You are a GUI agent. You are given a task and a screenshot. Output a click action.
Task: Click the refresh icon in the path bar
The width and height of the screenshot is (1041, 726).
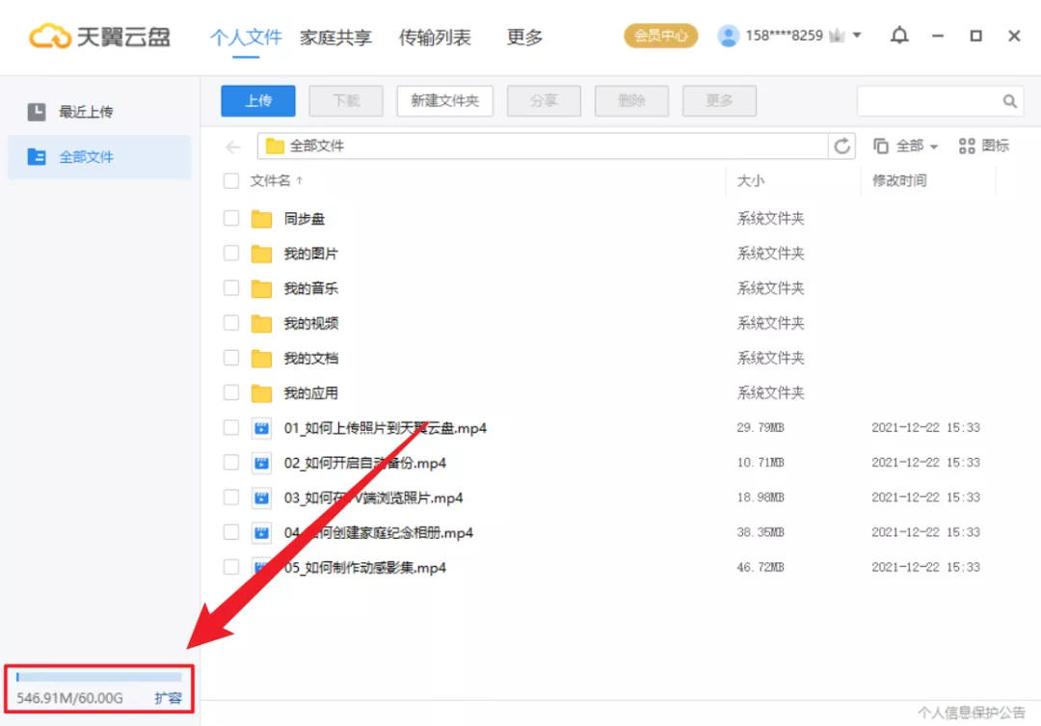pos(842,146)
